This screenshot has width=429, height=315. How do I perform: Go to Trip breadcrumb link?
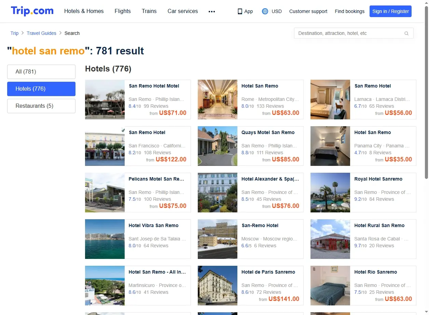[14, 33]
